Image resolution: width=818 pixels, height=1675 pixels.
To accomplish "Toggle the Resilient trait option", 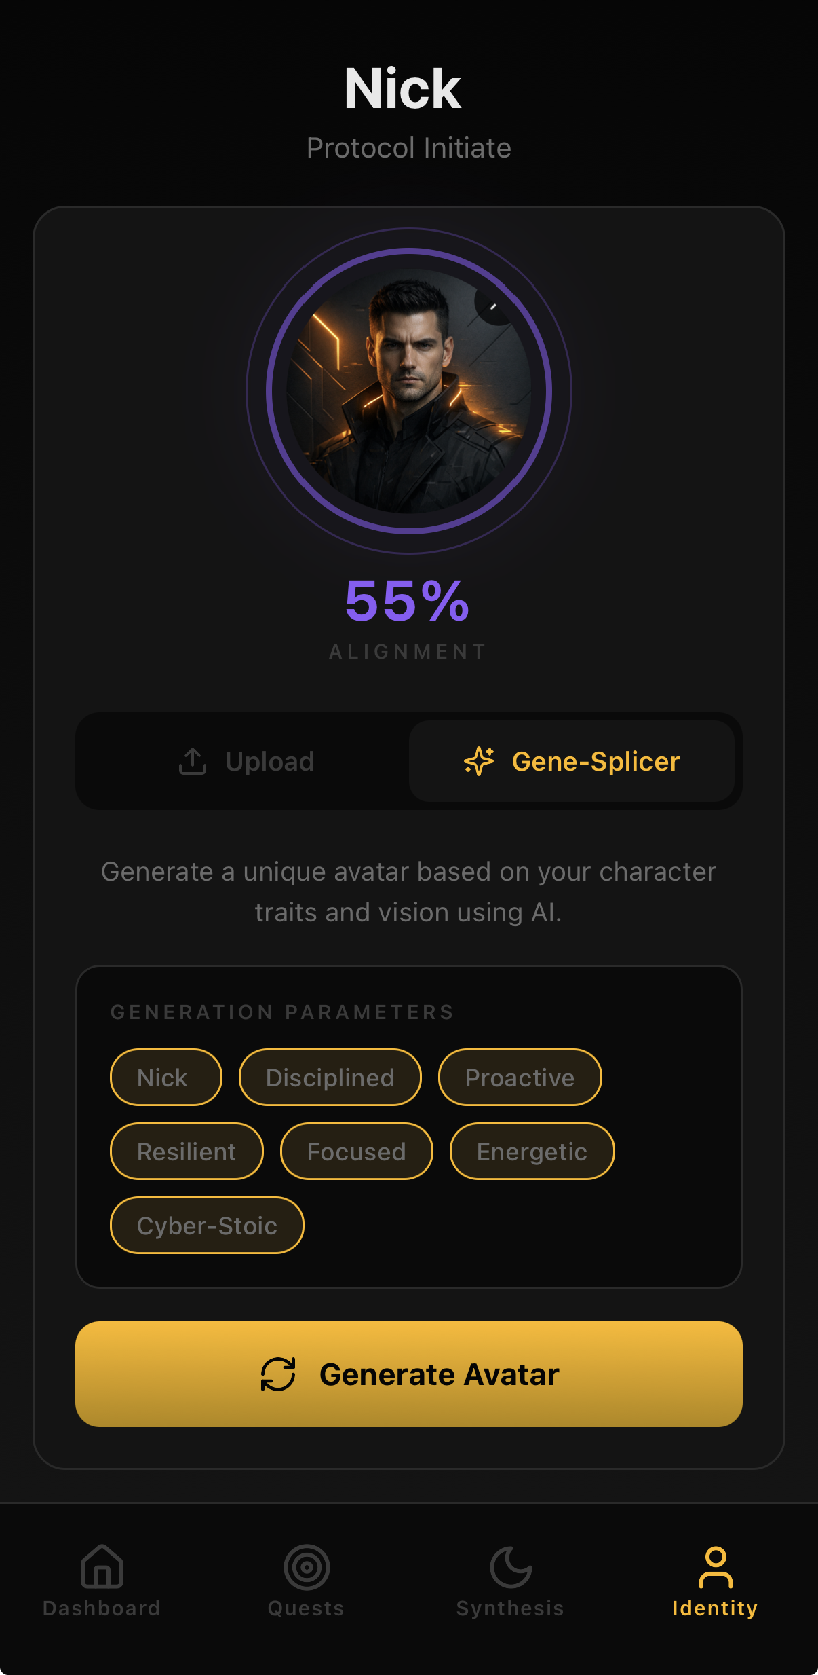I will 187,1151.
